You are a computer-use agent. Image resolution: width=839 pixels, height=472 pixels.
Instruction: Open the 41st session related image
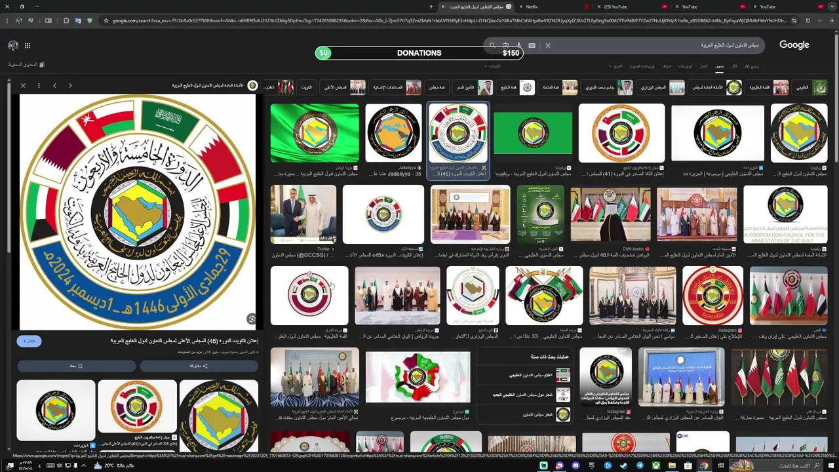pyautogui.click(x=137, y=406)
